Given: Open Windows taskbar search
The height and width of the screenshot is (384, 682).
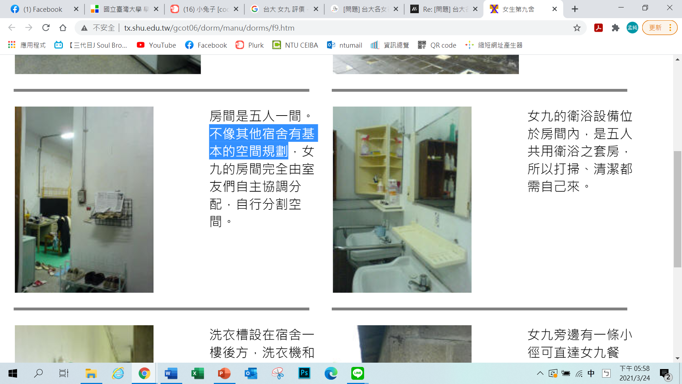Looking at the screenshot, I should tap(38, 373).
